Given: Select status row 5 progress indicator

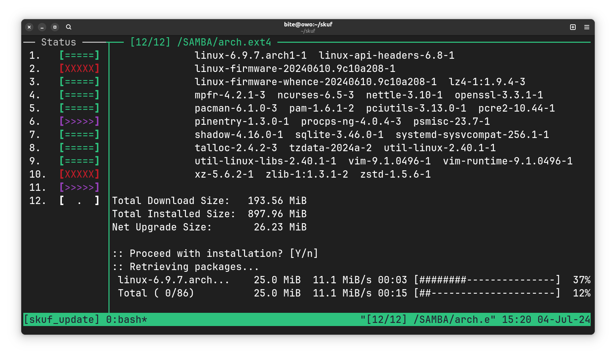Looking at the screenshot, I should (79, 108).
